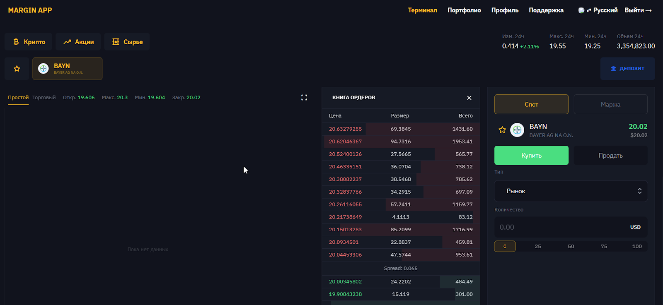Select ask price 20.62046367

[345, 142]
